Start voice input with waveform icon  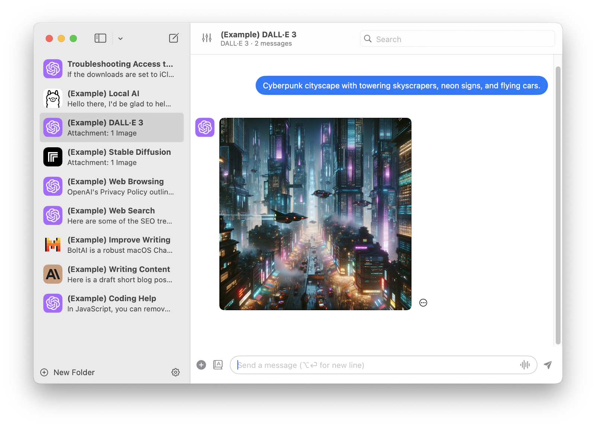click(525, 365)
